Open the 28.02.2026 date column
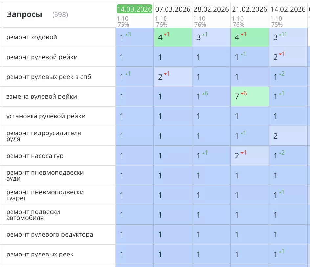The width and height of the screenshot is (310, 267). click(x=211, y=9)
